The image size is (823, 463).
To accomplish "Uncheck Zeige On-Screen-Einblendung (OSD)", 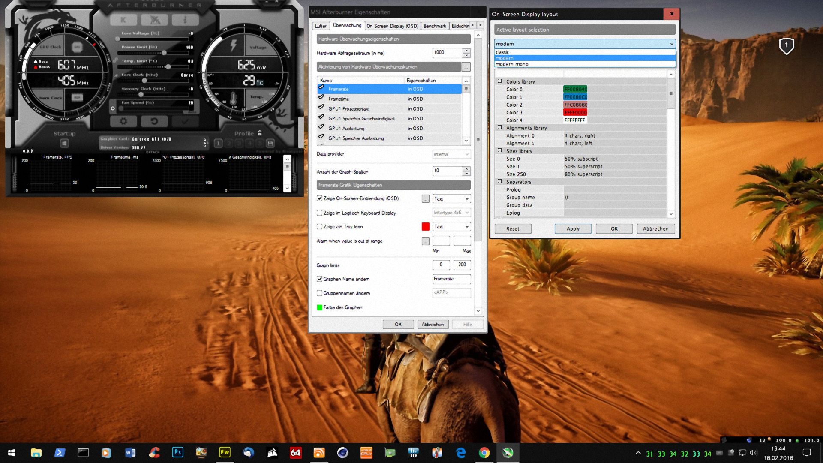I will click(x=319, y=198).
